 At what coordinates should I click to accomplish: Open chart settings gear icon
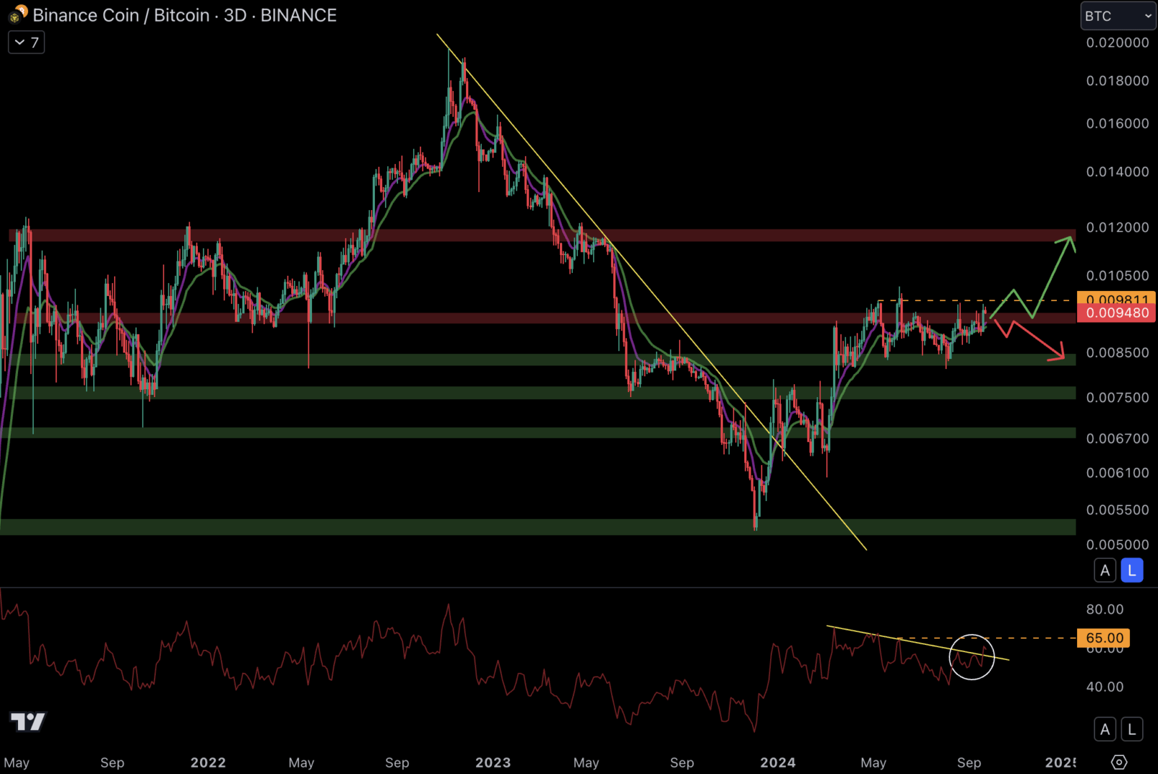pyautogui.click(x=1119, y=762)
